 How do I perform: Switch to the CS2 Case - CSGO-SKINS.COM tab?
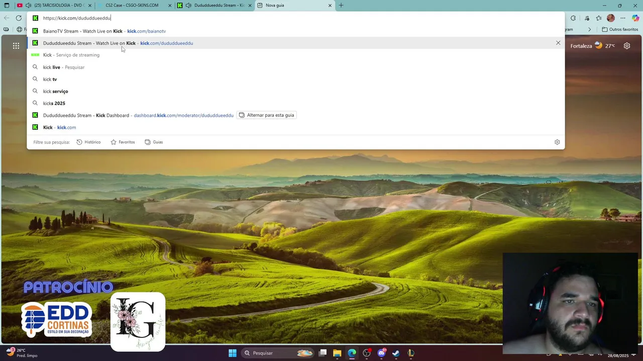click(134, 6)
